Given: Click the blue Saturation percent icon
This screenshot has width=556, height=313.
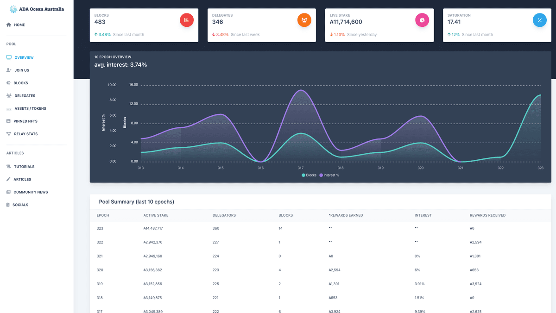Looking at the screenshot, I should pyautogui.click(x=540, y=20).
